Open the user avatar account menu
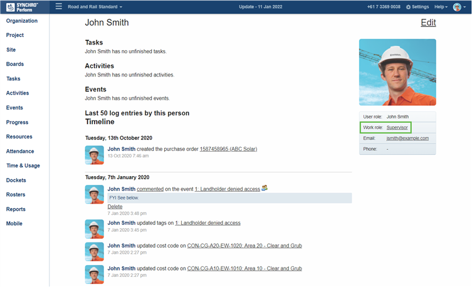The width and height of the screenshot is (472, 287). 459,7
